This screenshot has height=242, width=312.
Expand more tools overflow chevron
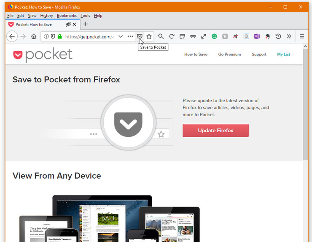tap(289, 36)
